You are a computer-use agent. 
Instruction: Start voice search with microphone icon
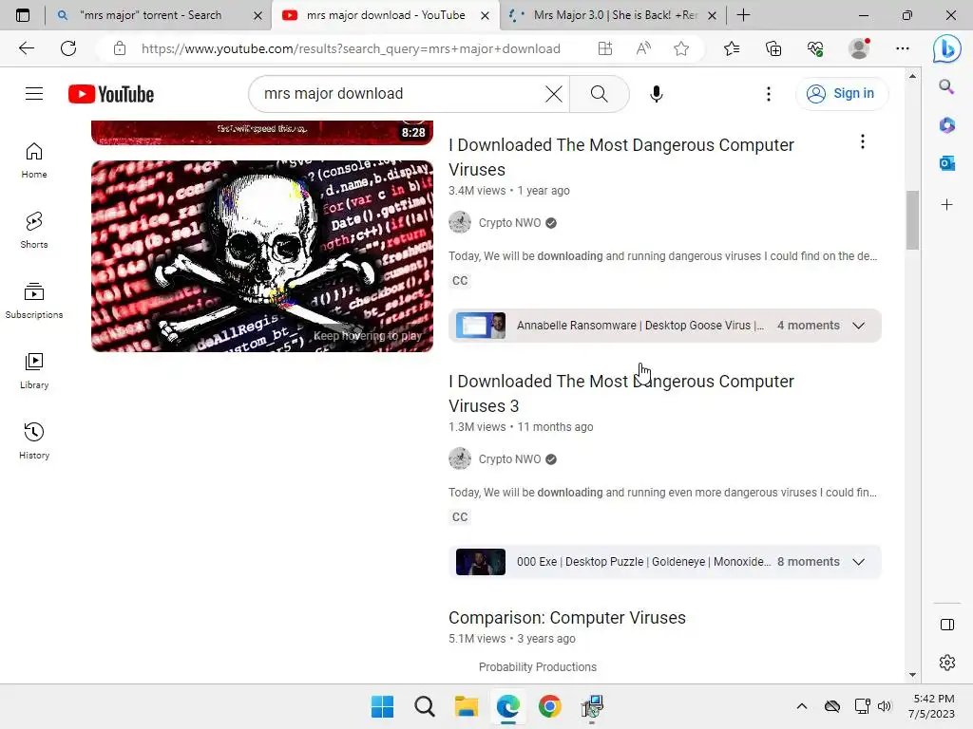656,94
